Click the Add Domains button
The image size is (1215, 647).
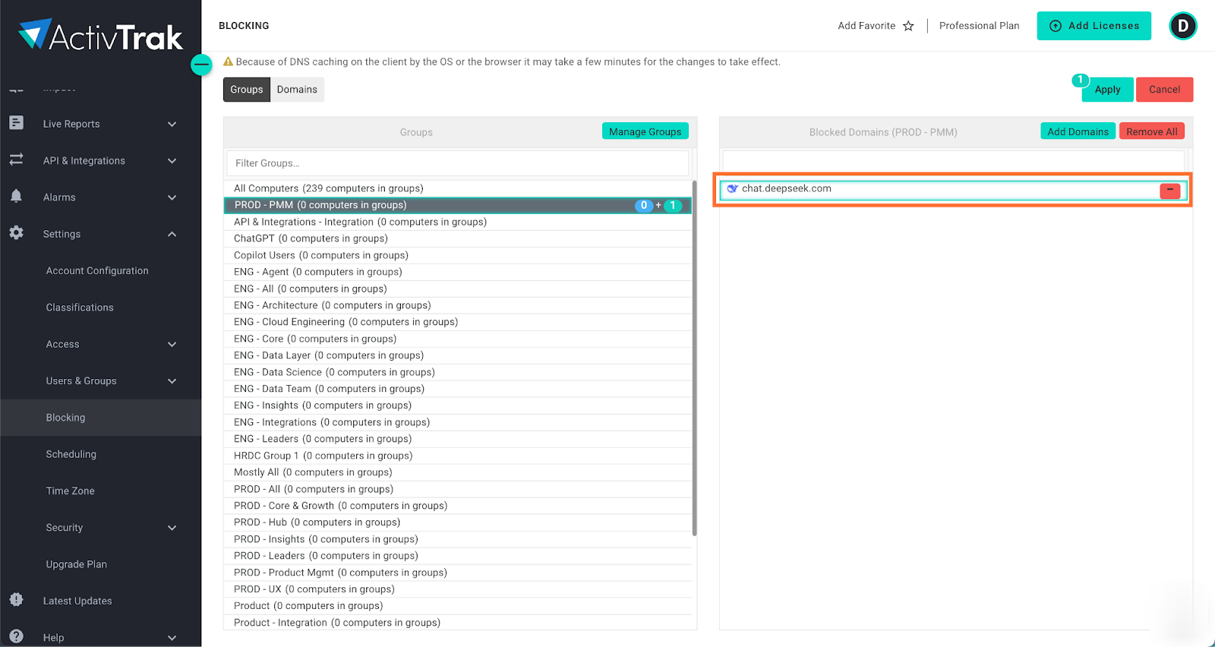coord(1078,131)
